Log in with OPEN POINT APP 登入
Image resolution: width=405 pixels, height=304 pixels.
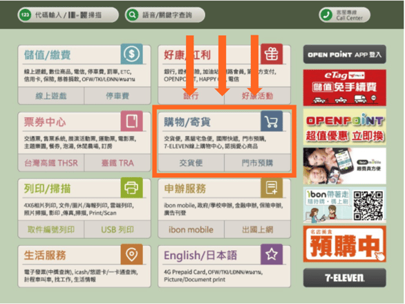click(345, 54)
